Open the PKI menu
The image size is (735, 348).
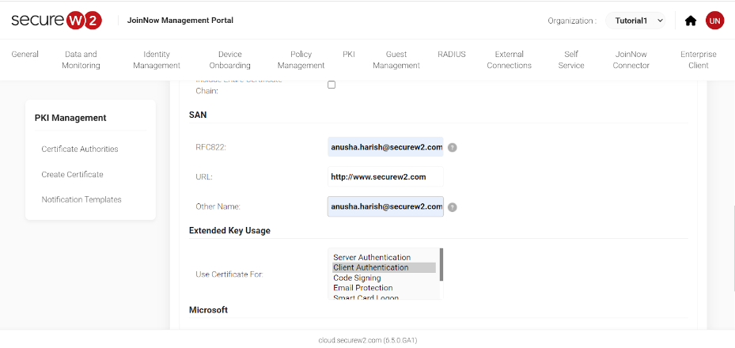(349, 55)
